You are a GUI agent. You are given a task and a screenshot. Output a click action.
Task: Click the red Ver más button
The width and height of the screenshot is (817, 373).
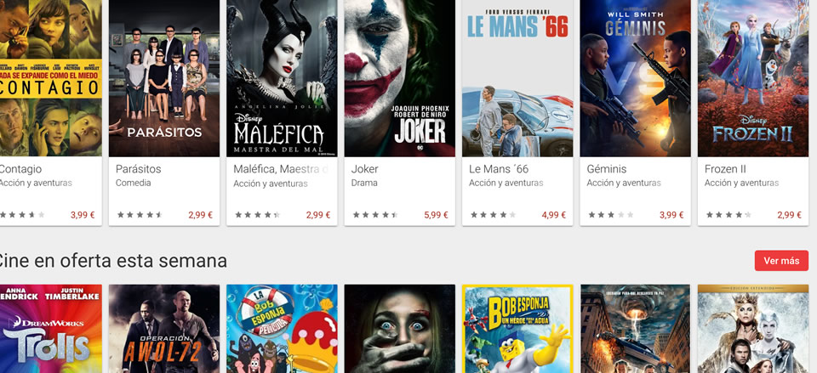pos(781,261)
